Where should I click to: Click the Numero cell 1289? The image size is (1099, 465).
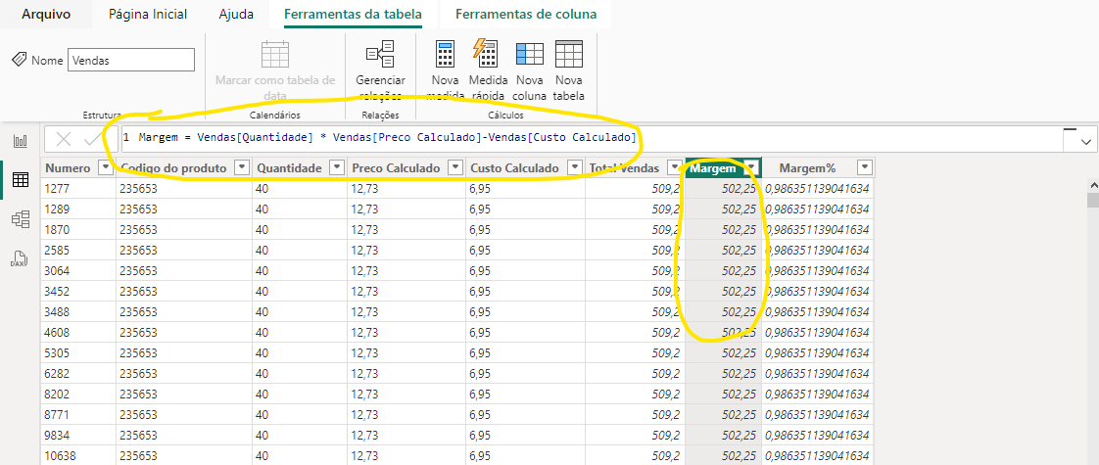coord(79,209)
